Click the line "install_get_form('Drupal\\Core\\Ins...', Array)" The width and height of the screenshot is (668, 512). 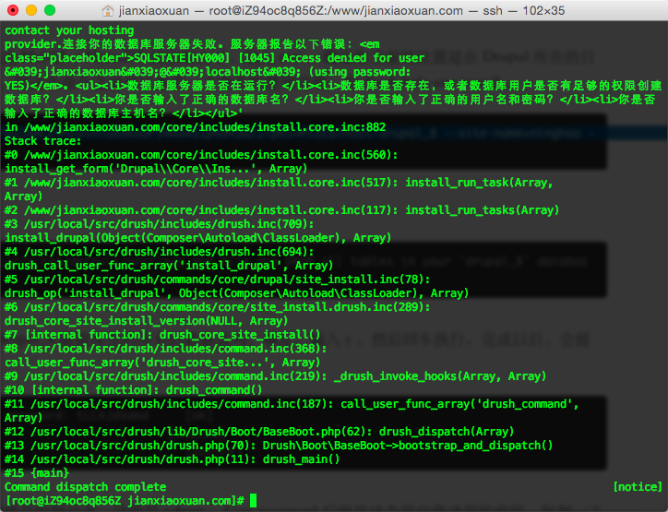pyautogui.click(x=156, y=169)
